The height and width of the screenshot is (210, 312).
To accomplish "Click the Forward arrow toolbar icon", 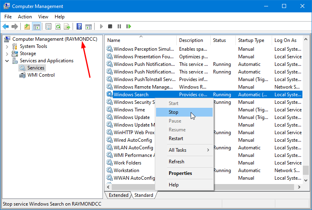I will pos(15,26).
